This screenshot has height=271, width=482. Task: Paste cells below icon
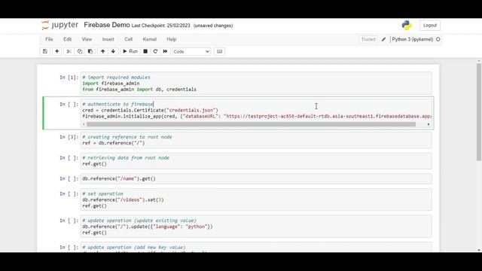[x=90, y=51]
